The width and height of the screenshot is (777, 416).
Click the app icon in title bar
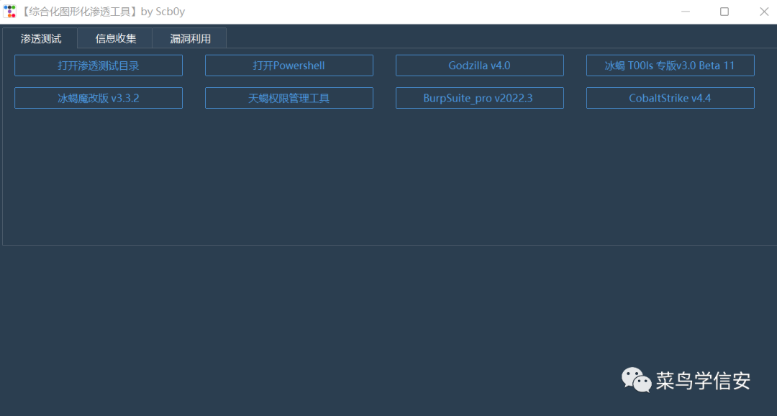(9, 12)
